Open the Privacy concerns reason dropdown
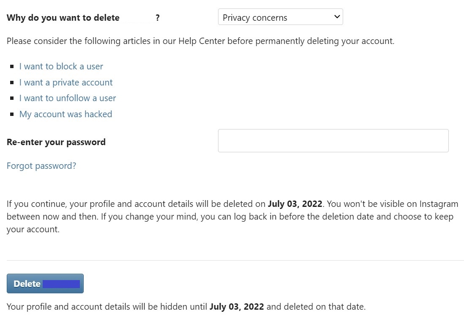Image resolution: width=464 pixels, height=319 pixels. click(x=275, y=17)
